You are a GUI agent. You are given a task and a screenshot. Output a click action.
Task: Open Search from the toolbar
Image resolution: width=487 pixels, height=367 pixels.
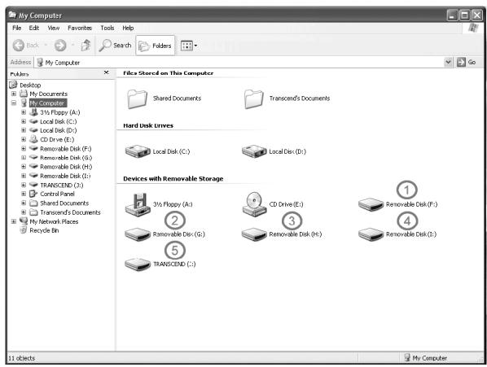point(115,46)
